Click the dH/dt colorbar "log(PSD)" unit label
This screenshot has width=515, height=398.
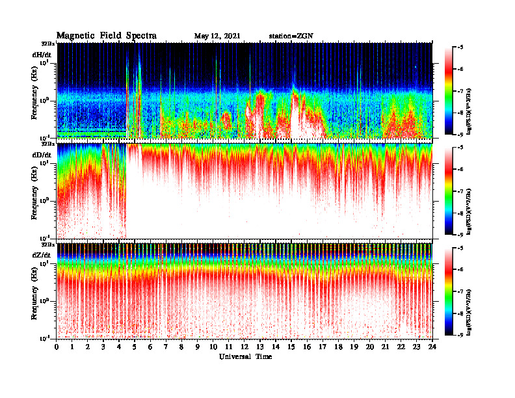pyautogui.click(x=469, y=112)
